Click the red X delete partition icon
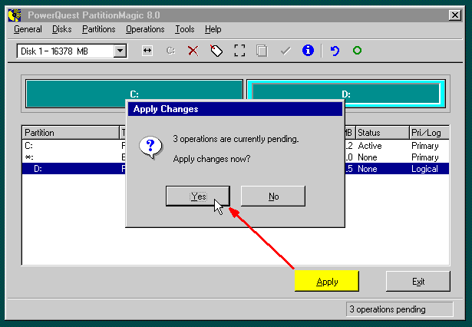The width and height of the screenshot is (472, 327). [193, 51]
